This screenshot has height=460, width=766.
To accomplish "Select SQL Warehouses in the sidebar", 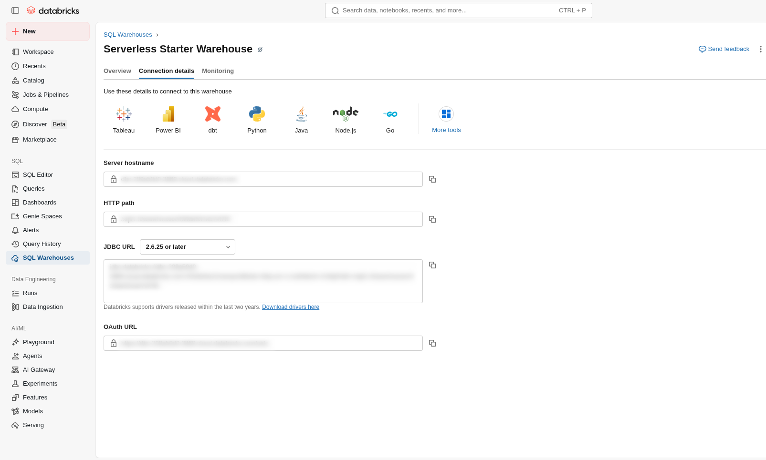I will click(x=48, y=258).
